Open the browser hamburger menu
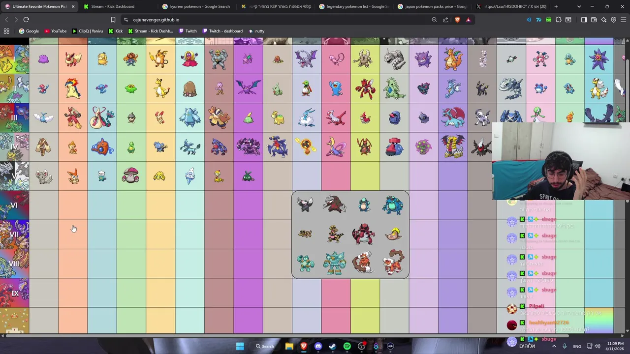 (x=624, y=20)
